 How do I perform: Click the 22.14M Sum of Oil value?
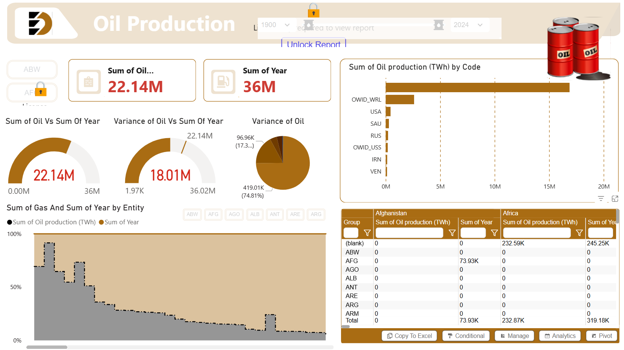pyautogui.click(x=135, y=87)
